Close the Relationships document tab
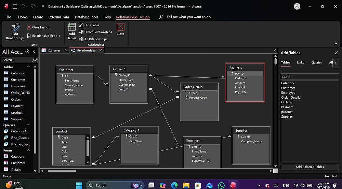Screen dimensions: 342x189 101,50
